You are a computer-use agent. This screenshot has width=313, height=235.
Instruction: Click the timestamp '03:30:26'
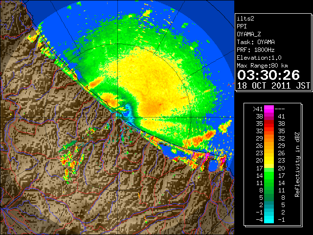[x=268, y=75]
